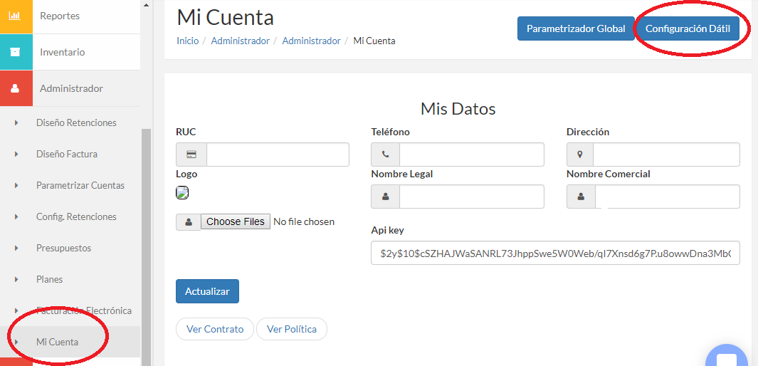Expand the Planes arrow
Screen dimensions: 758x366
[x=16, y=279]
